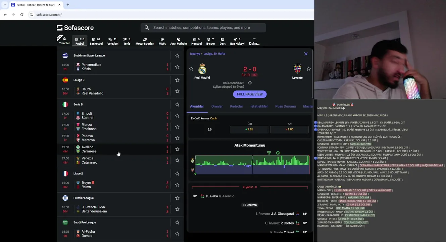Screen dimensions: 446x242
Task: Select the Futbol sport tab
Action: (80, 41)
